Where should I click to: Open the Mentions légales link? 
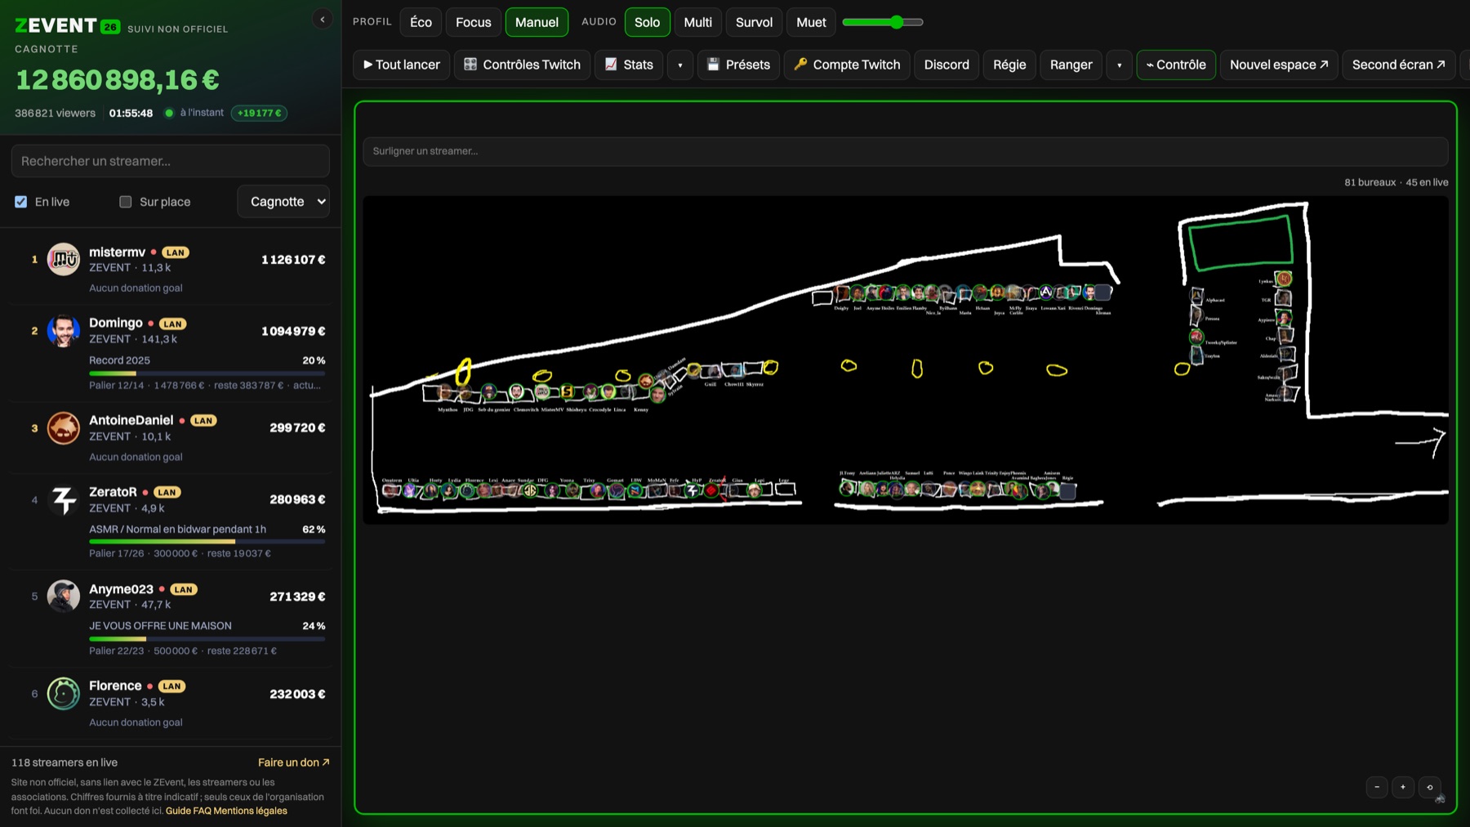point(251,811)
